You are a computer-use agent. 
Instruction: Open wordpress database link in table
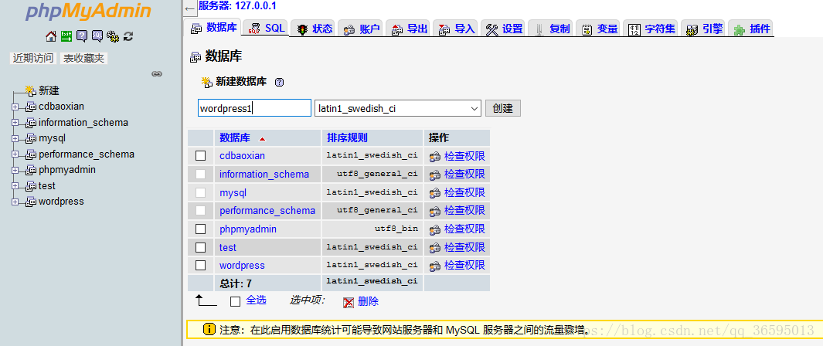(242, 265)
